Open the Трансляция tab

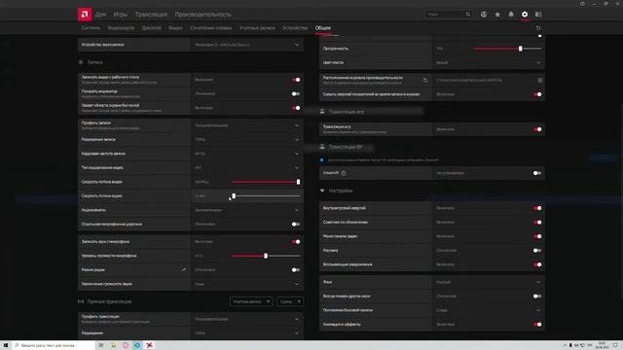[151, 15]
